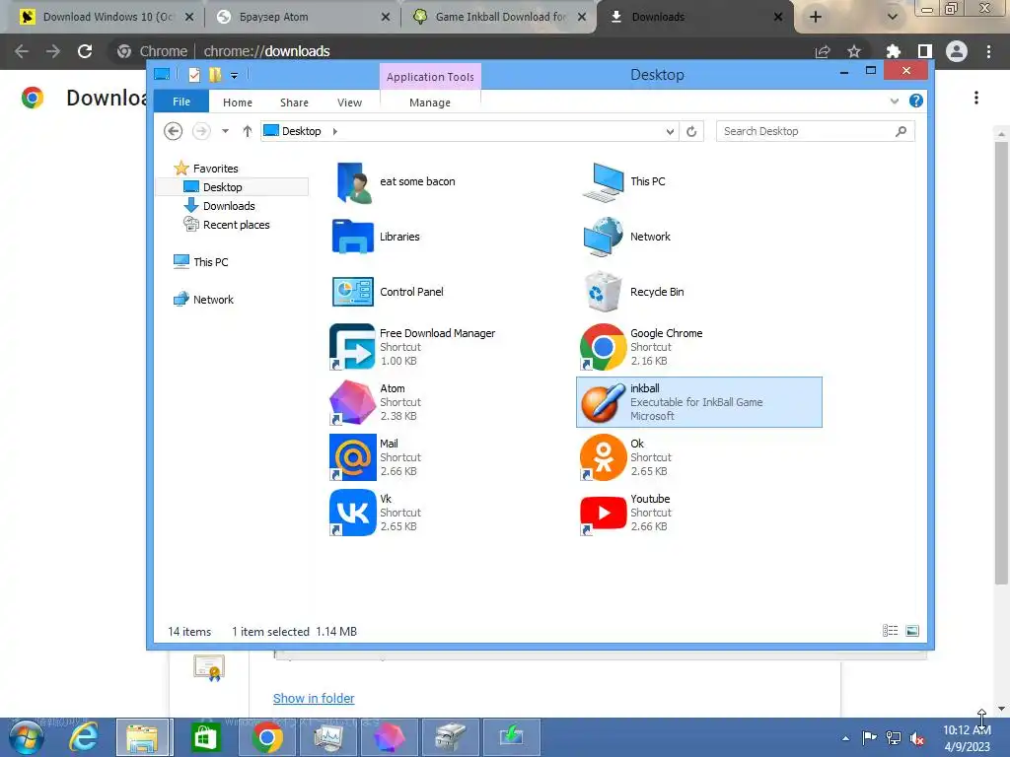Expand the Explorer ribbon chevron
The image size is (1010, 757).
coord(894,102)
